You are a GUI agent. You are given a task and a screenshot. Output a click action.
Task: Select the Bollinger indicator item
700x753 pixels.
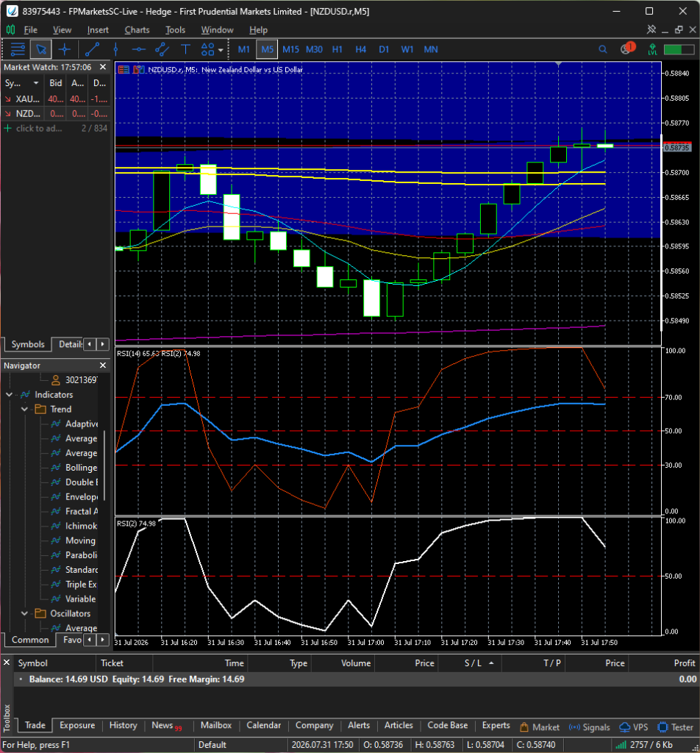(81, 468)
